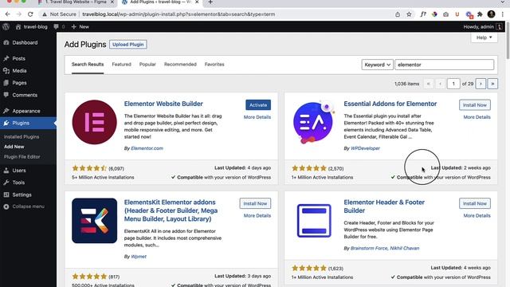This screenshot has width=510, height=287.
Task: Click Elementor Website Builder logo thumbnail
Action: coord(94,122)
